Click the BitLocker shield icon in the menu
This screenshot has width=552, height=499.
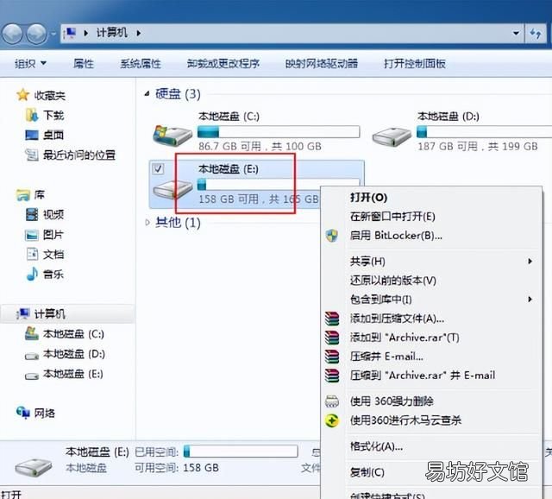click(332, 236)
